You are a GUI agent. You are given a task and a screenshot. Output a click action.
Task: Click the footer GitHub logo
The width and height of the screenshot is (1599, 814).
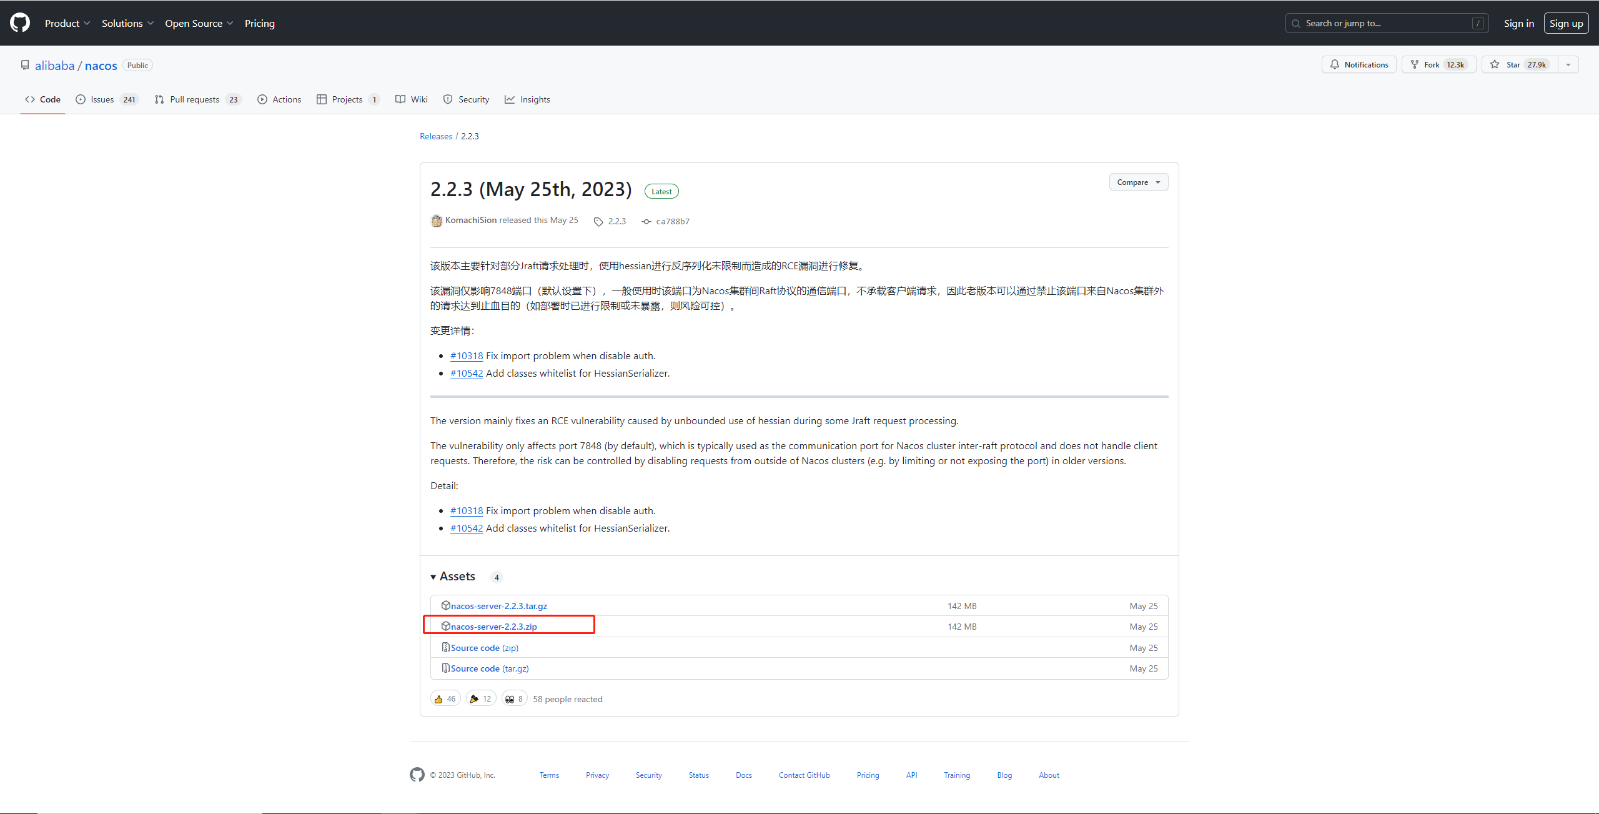(x=417, y=775)
